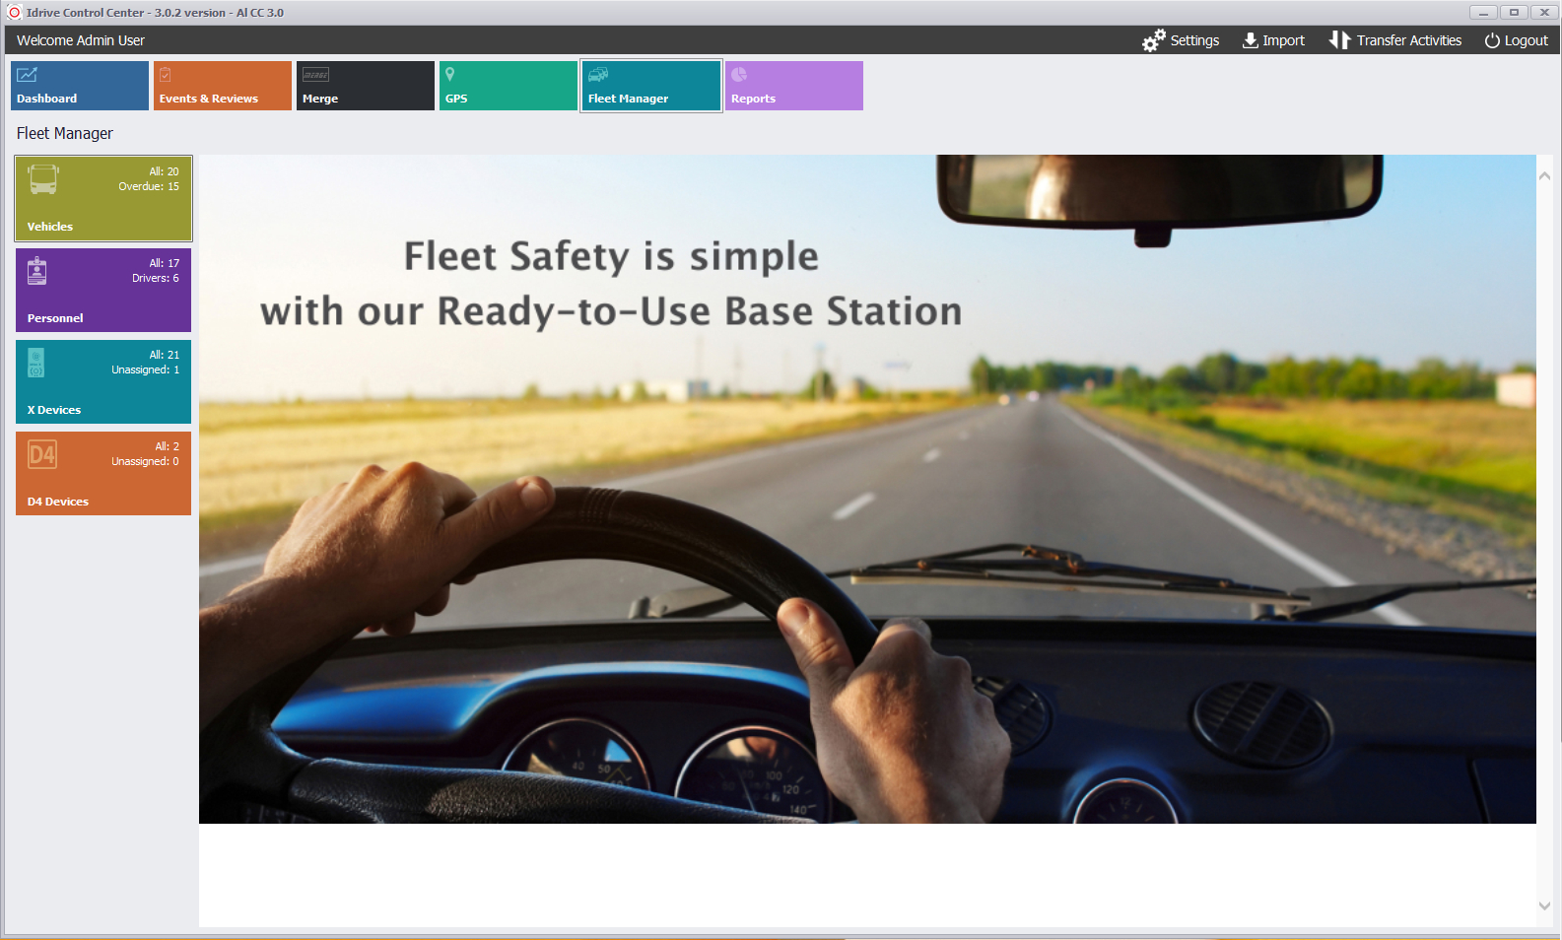Image resolution: width=1562 pixels, height=940 pixels.
Task: Click the Dashboard chart icon
Action: point(27,75)
